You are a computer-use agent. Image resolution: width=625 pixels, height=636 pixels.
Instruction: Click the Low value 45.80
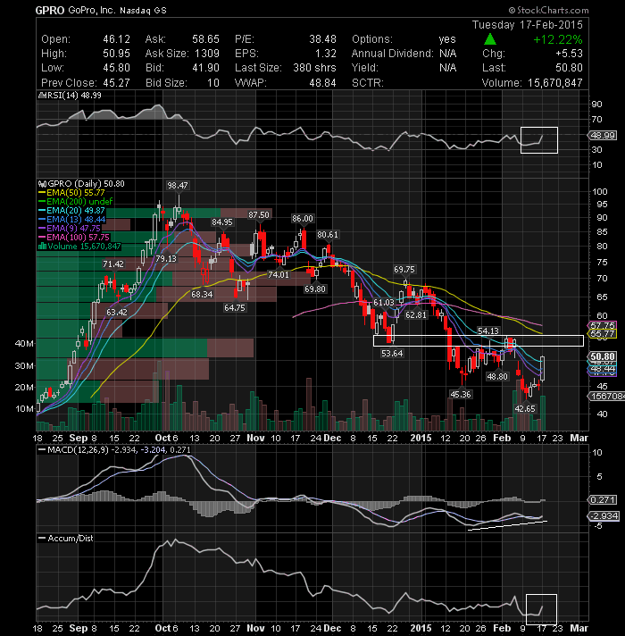[116, 68]
